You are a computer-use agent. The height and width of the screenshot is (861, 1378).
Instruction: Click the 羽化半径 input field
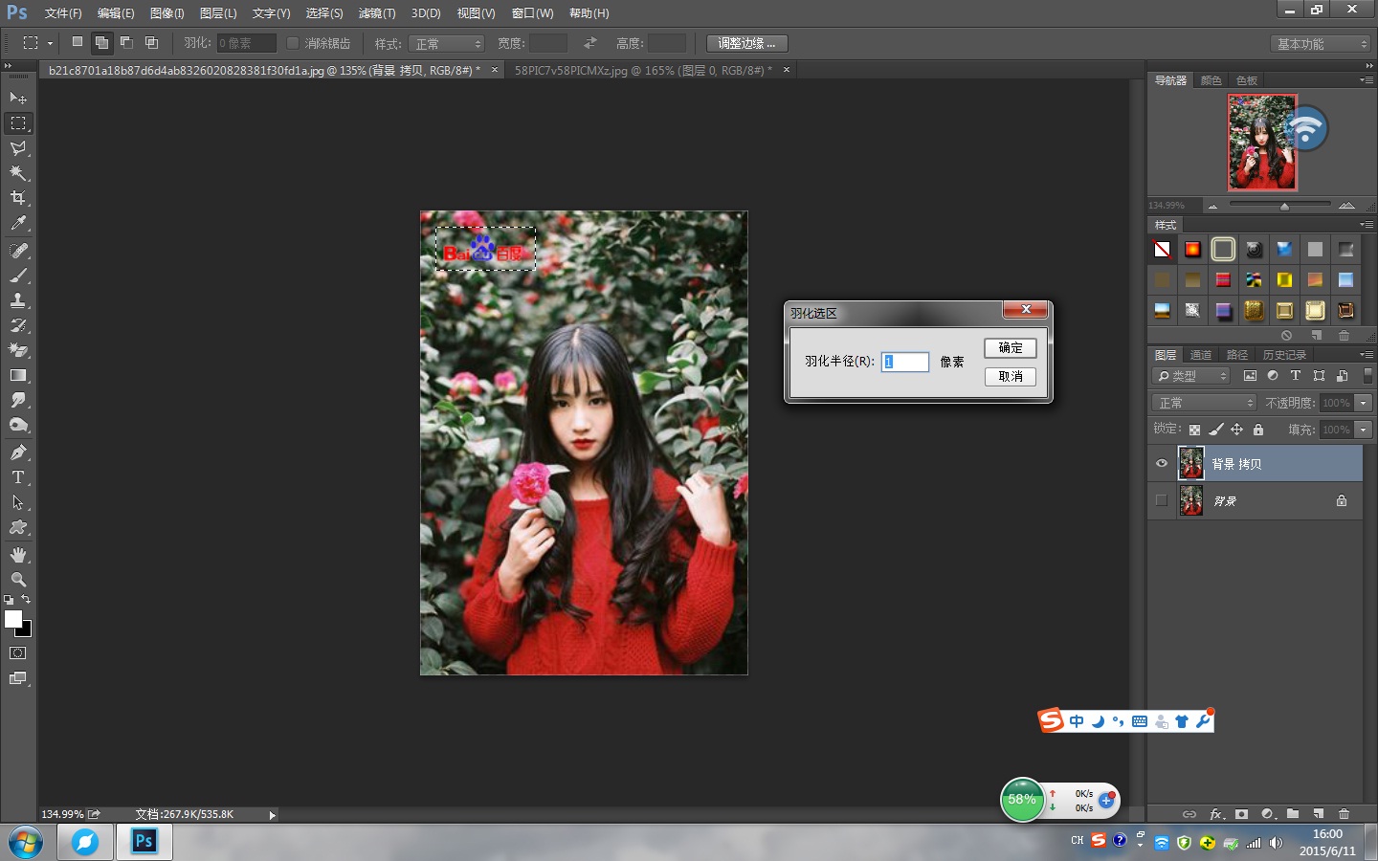[x=904, y=362]
